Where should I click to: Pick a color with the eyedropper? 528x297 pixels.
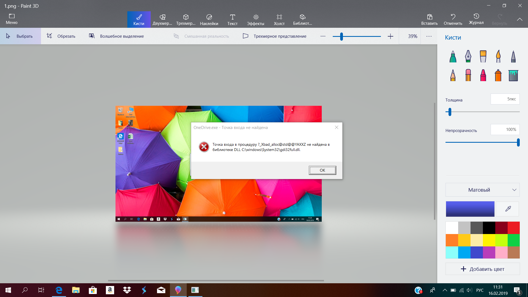point(508,209)
